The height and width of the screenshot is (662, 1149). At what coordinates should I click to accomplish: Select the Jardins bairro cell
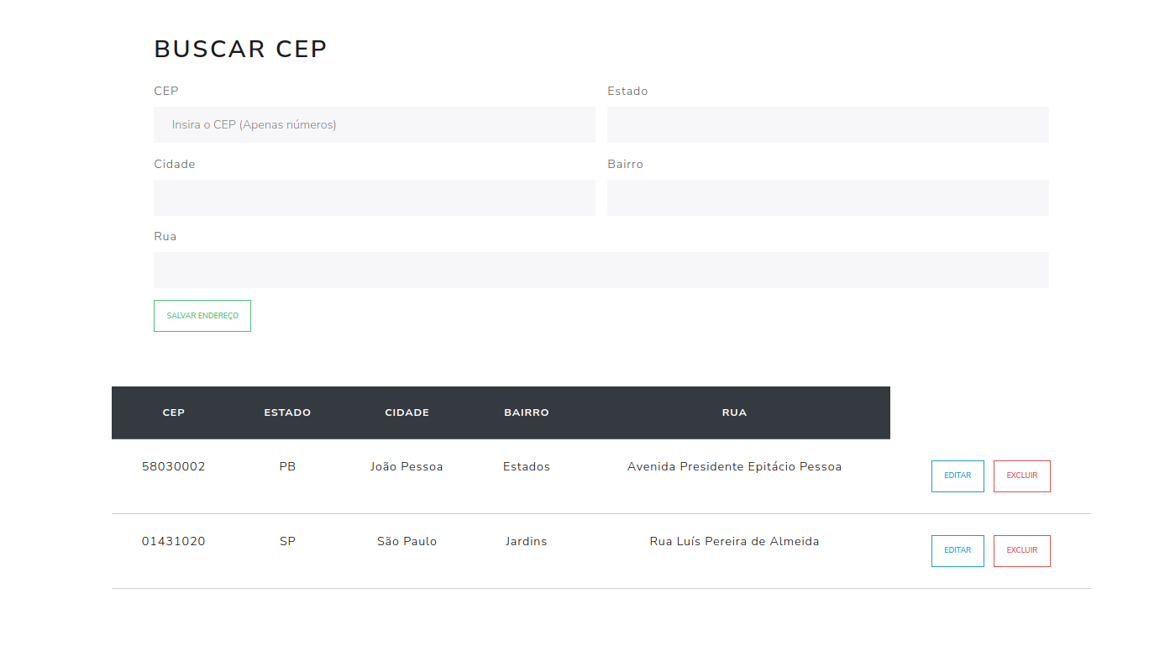[x=527, y=541]
